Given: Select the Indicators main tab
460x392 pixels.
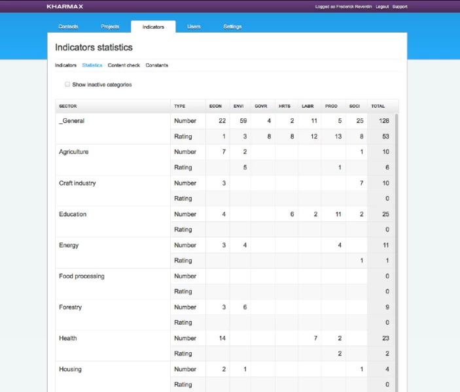Looking at the screenshot, I should (x=153, y=27).
